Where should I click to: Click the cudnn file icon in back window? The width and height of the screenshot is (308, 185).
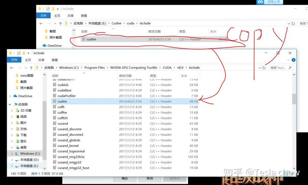tap(83, 39)
